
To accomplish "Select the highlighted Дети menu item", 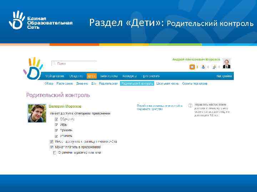I will pos(92,76).
